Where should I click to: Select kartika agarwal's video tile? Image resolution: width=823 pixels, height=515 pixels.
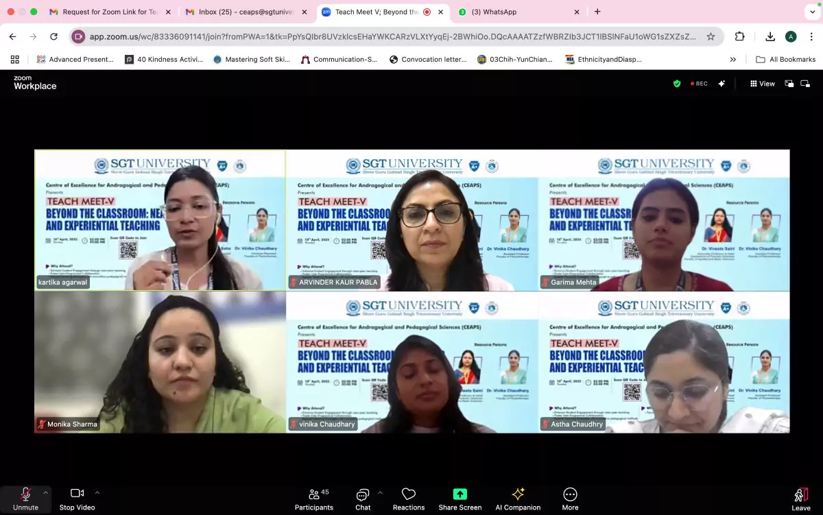pyautogui.click(x=160, y=220)
